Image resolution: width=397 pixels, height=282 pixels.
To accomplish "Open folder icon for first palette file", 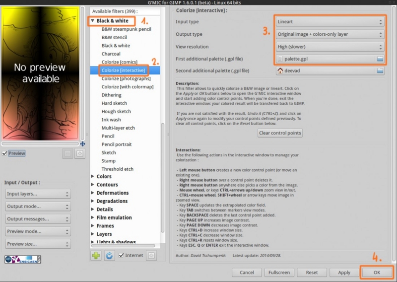I will [380, 59].
